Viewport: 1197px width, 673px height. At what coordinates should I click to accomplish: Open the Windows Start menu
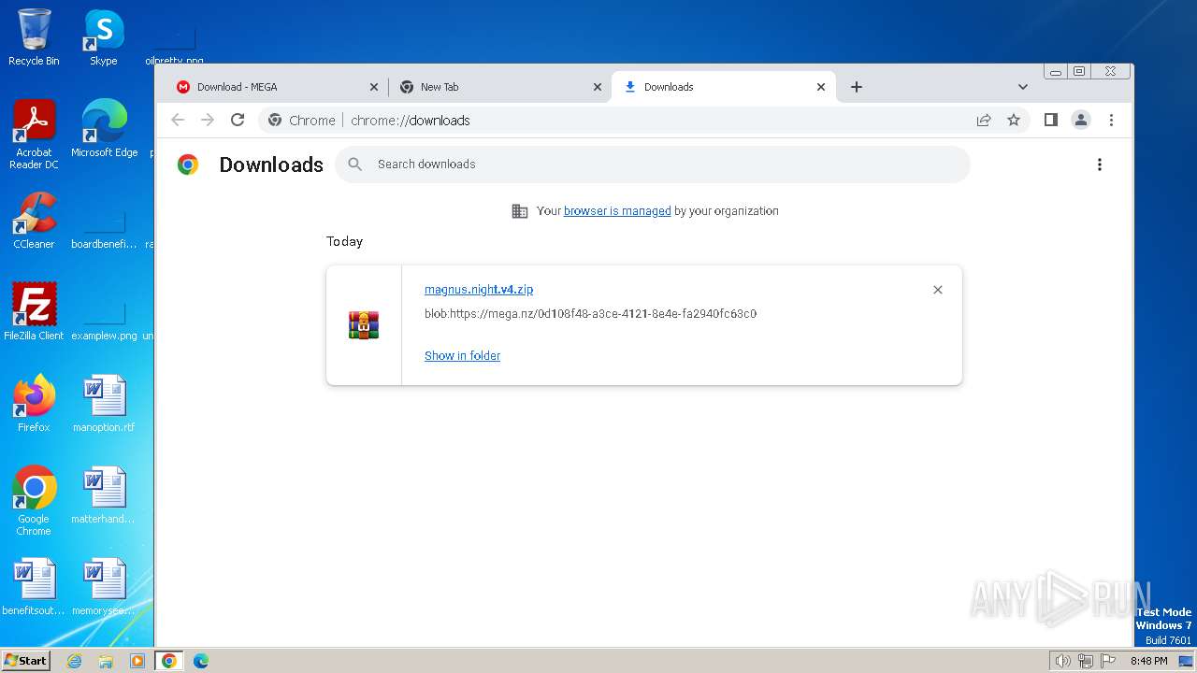[26, 660]
